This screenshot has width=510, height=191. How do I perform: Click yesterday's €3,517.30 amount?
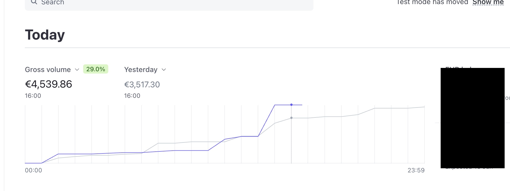[142, 85]
